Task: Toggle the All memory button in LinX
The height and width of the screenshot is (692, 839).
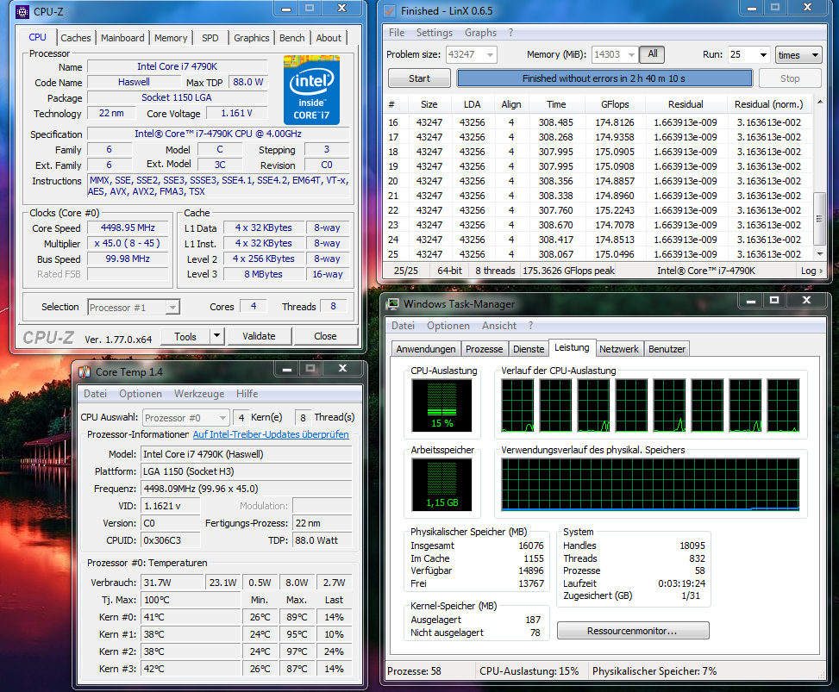Action: tap(652, 54)
